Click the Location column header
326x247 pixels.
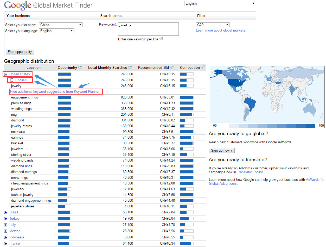pos(34,67)
